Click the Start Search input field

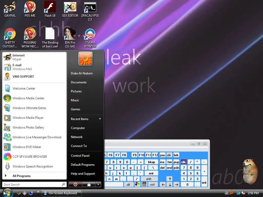pyautogui.click(x=34, y=184)
